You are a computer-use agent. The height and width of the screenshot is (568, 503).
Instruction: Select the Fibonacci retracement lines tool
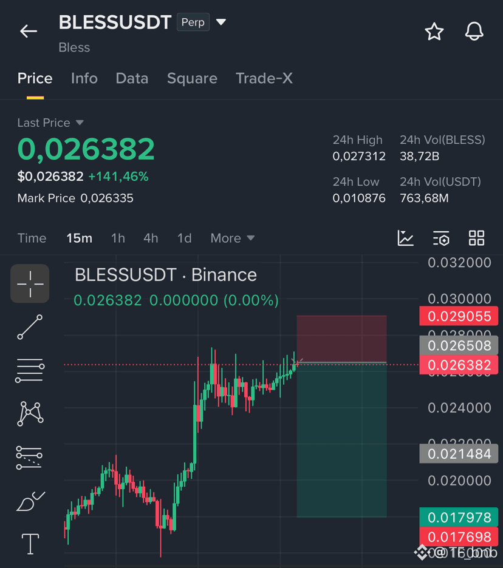30,370
